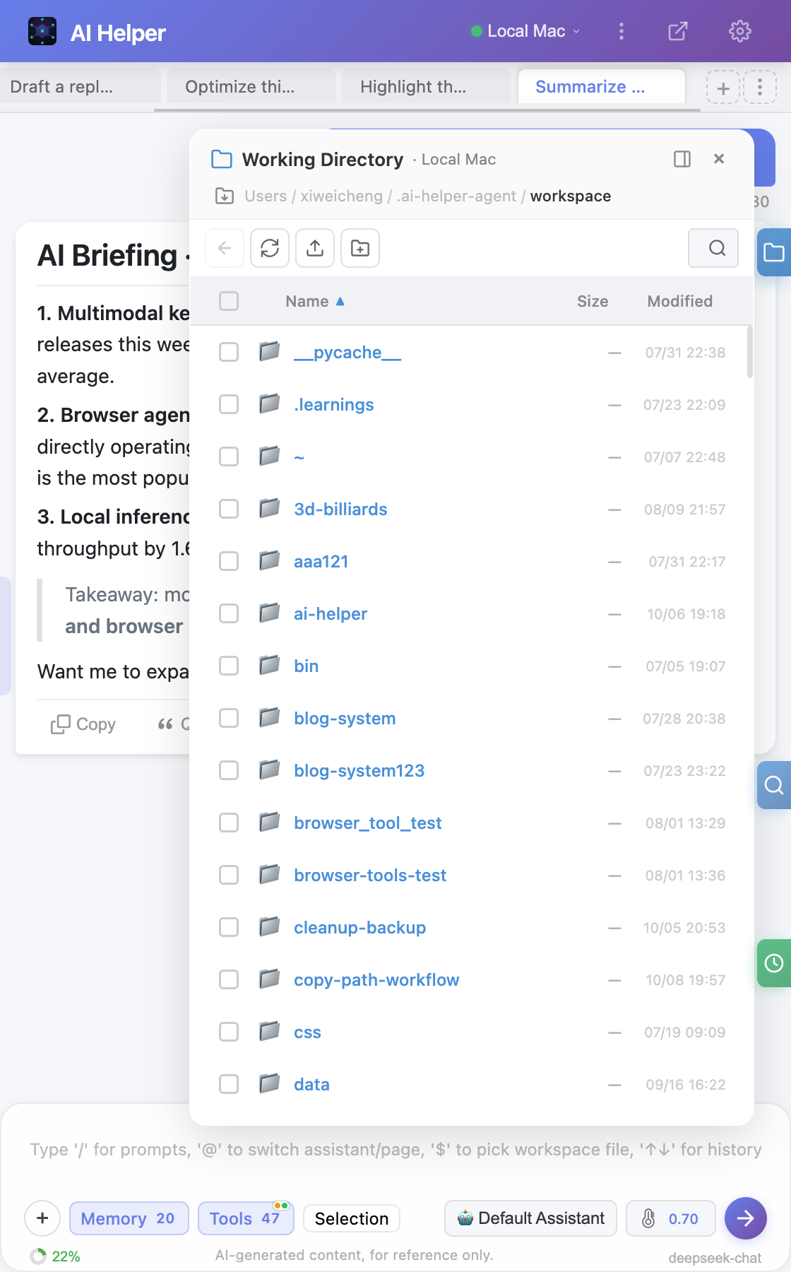This screenshot has width=791, height=1272.
Task: Open the tilde ~ folder
Action: tap(299, 457)
